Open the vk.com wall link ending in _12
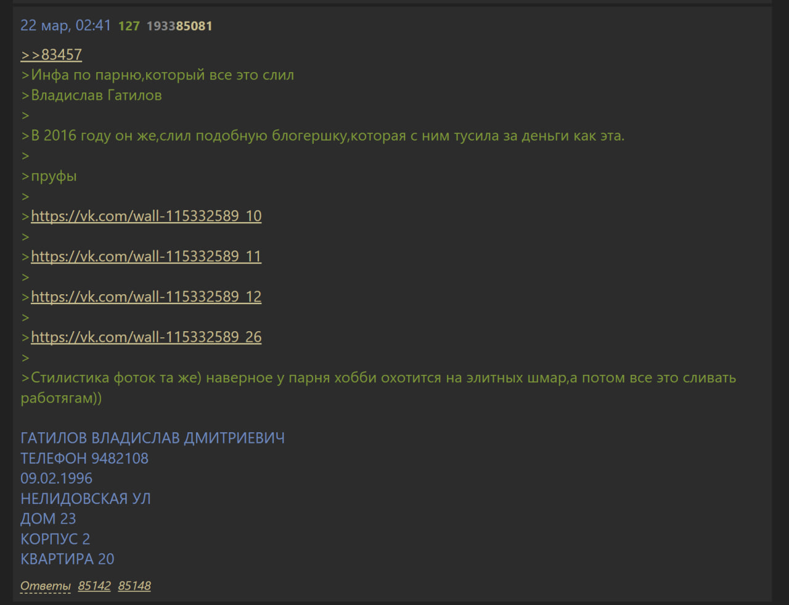Screen dimensions: 789x605 pos(146,297)
